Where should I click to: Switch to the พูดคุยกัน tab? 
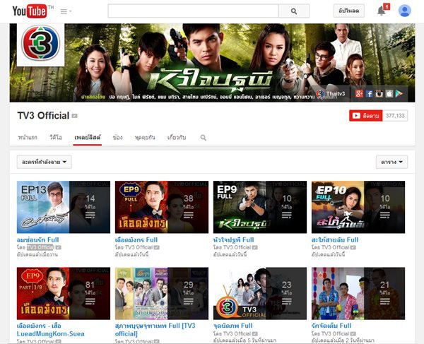point(145,138)
